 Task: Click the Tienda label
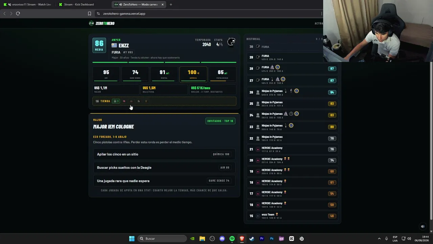point(105,101)
